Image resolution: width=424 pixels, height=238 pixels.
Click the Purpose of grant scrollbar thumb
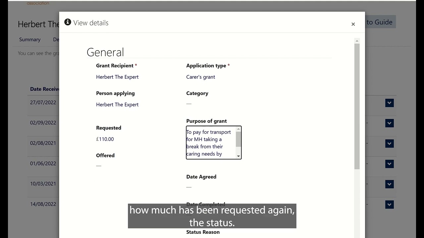click(x=238, y=139)
